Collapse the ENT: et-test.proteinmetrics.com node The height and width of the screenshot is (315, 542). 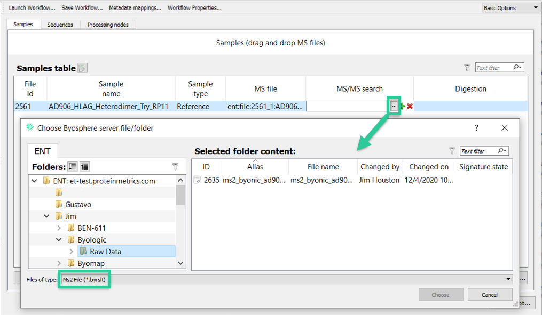click(34, 181)
